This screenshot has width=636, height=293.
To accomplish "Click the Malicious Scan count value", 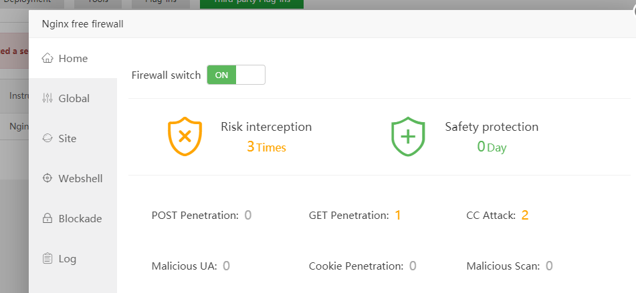I will (x=549, y=266).
